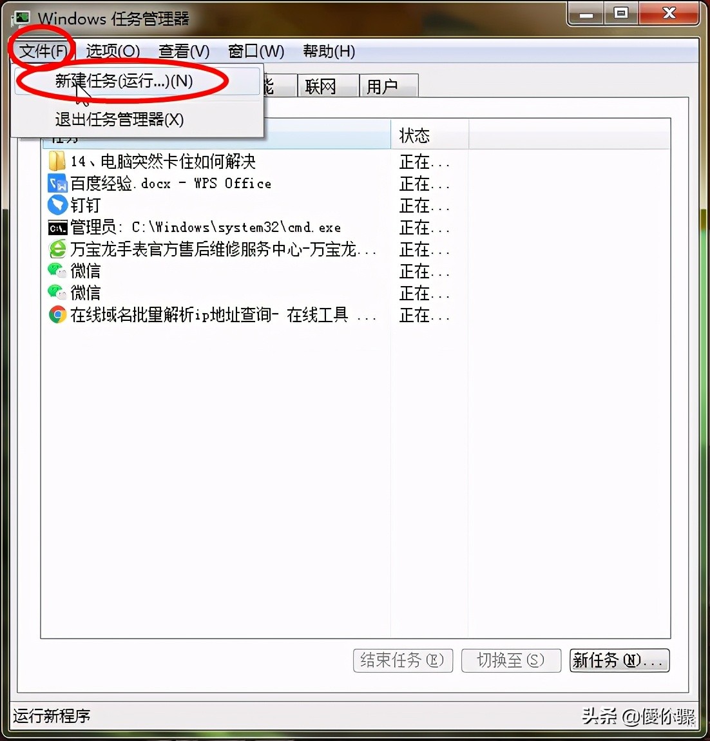Switch to the 用户 tab
710x741 pixels.
[x=389, y=86]
